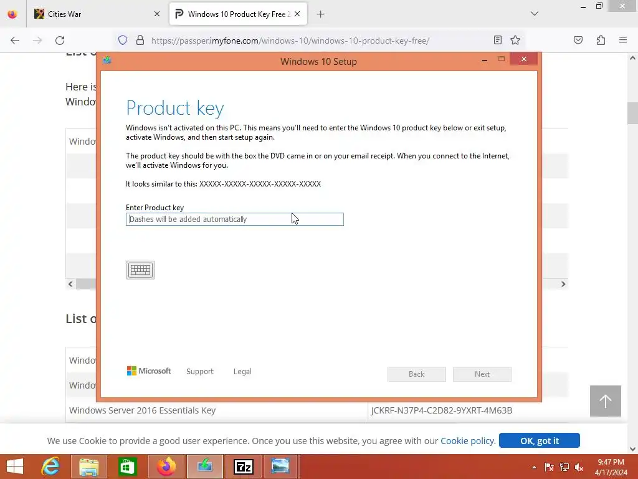Switch to Windows 10 Product Key Free tab
This screenshot has width=638, height=479.
[x=239, y=14]
